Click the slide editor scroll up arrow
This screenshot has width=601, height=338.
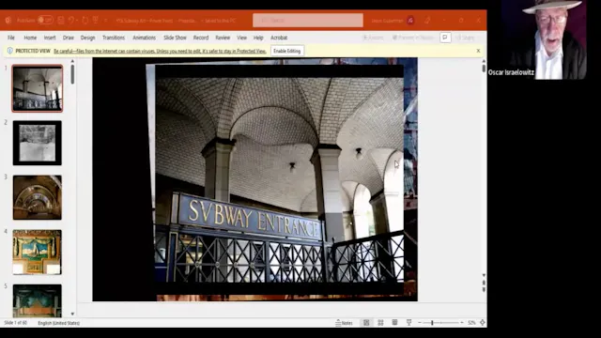click(484, 61)
